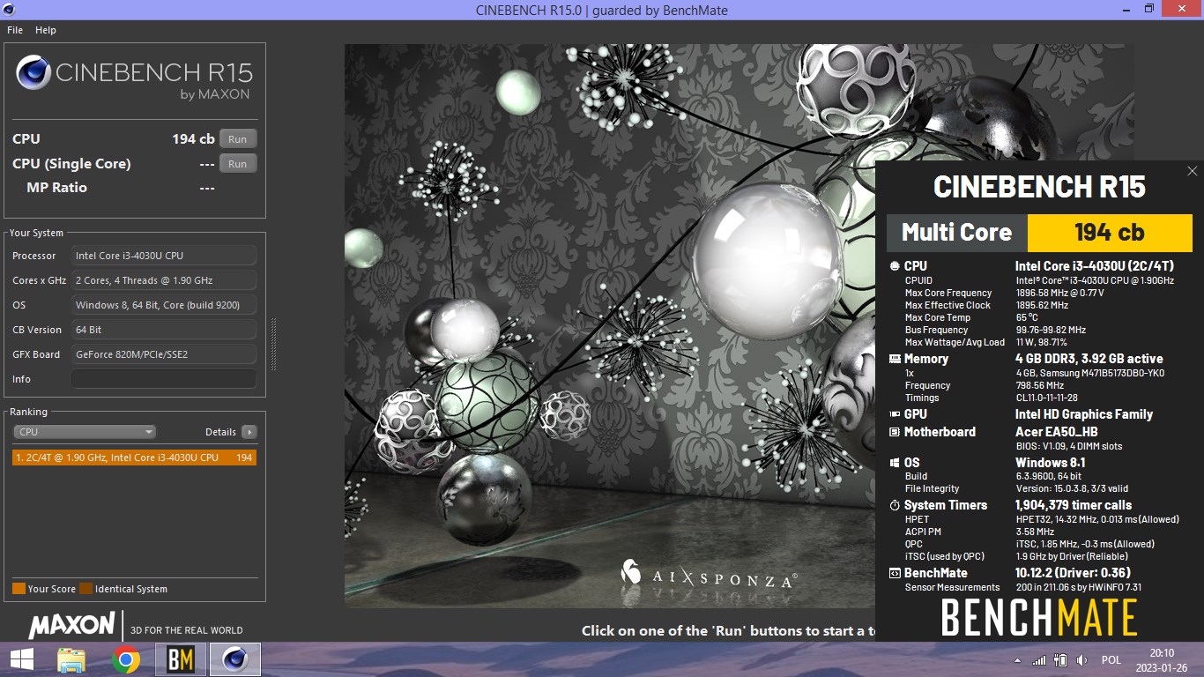Click the POL keyboard language indicator
This screenshot has width=1204, height=677.
(1111, 660)
